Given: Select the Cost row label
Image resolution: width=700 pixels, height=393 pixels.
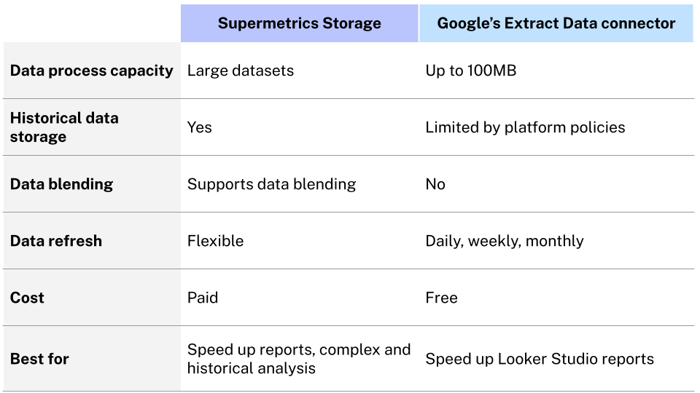Looking at the screenshot, I should coord(27,298).
